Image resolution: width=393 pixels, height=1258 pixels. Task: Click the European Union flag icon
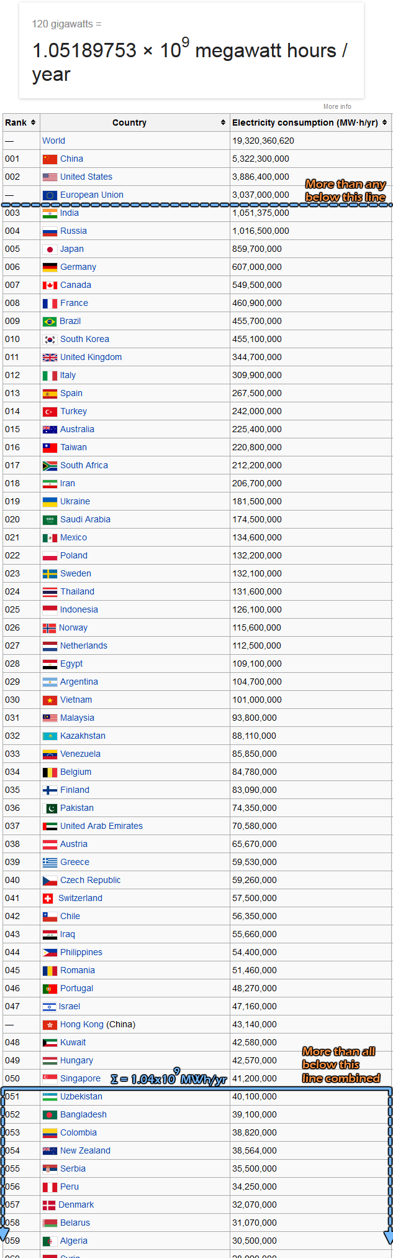coord(50,195)
